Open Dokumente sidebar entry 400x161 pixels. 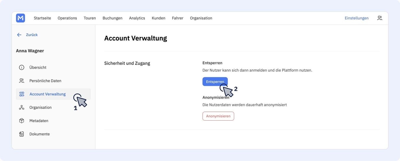tap(53, 134)
